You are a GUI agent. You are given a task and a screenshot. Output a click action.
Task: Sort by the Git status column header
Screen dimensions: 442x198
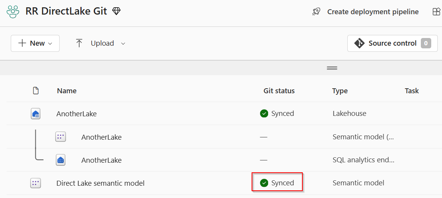pos(279,91)
